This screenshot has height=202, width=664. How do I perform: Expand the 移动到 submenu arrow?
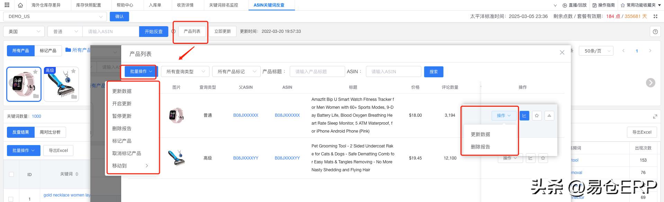tap(147, 166)
